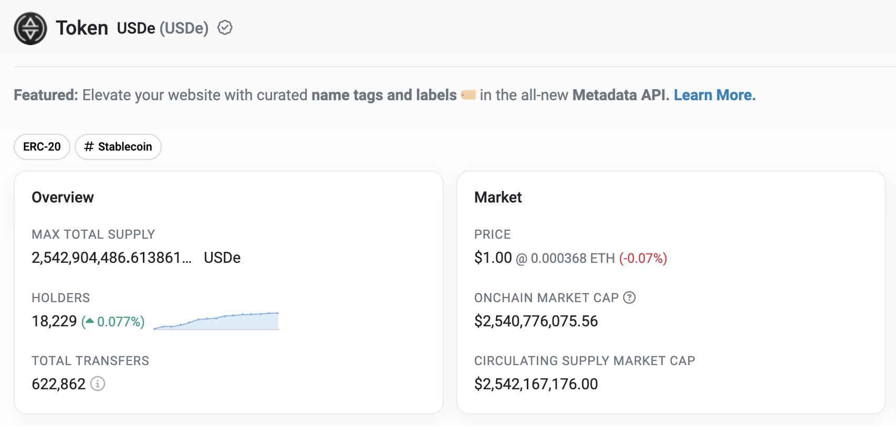Click the green up arrow in Holders
Viewport: 896px width, 426px height.
[89, 321]
